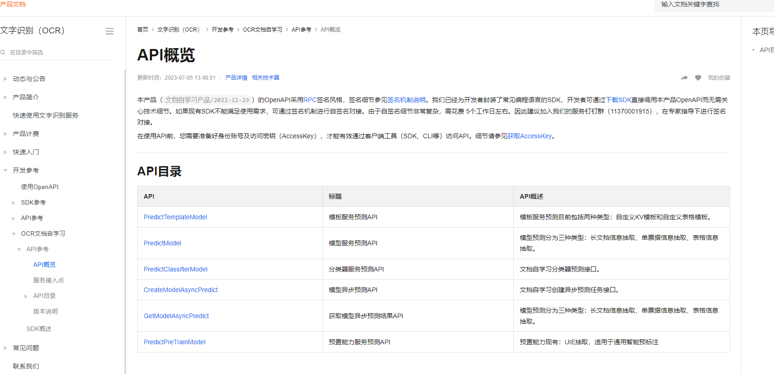Click the heart favorite icon
This screenshot has width=774, height=374.
point(698,78)
